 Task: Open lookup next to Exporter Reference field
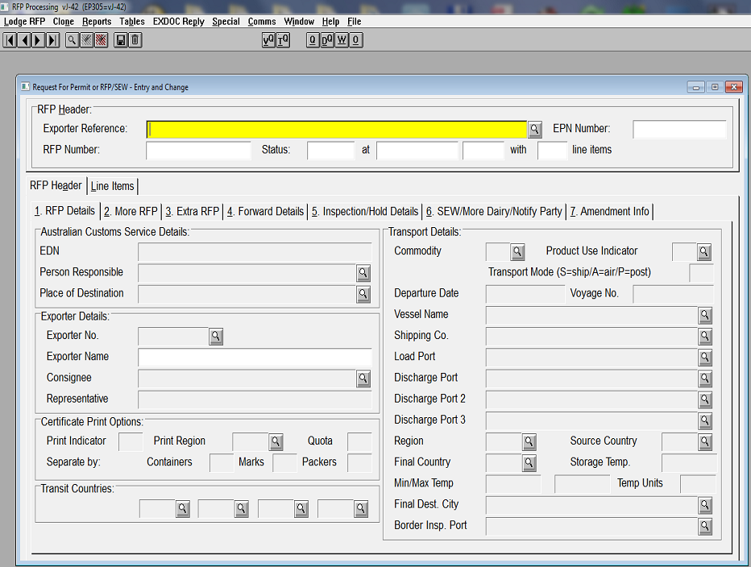(535, 129)
